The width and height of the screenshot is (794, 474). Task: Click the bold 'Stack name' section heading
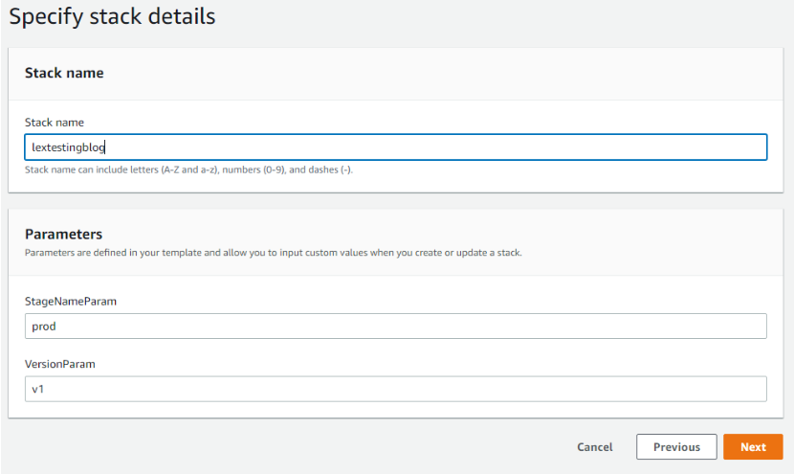tap(64, 73)
